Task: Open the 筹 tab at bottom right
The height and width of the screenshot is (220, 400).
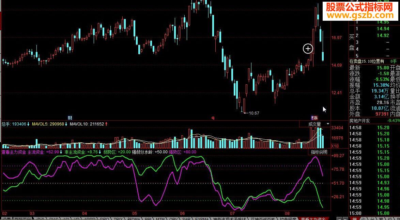Action: [x=381, y=219]
